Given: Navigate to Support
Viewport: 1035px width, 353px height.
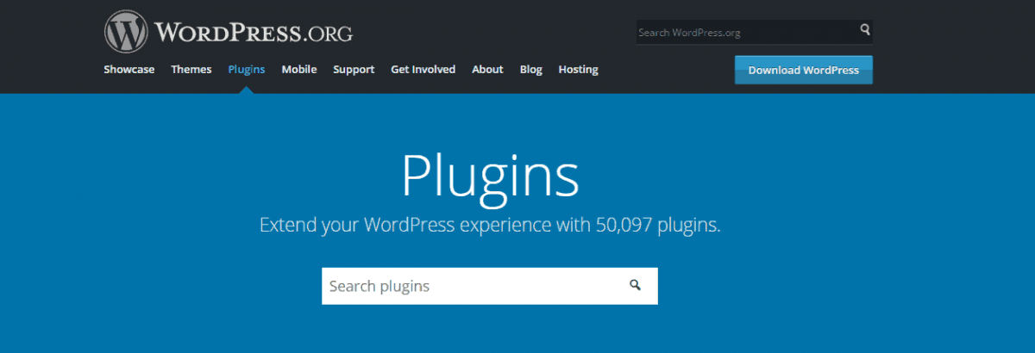Looking at the screenshot, I should click(354, 70).
